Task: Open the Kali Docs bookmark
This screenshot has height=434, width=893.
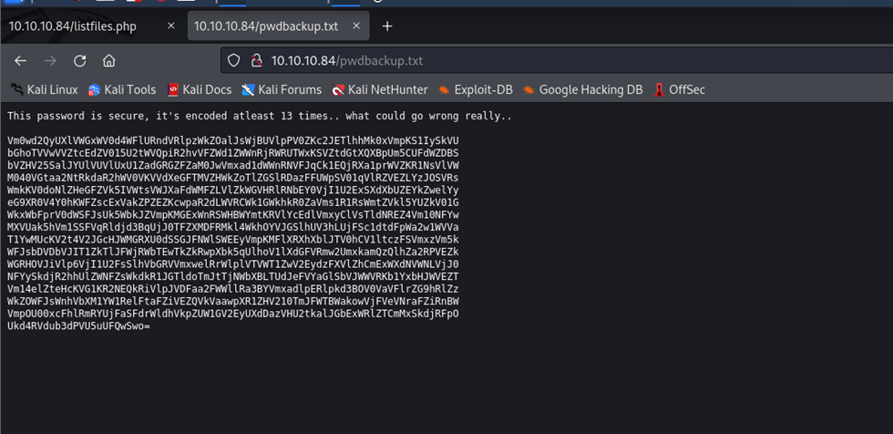Action: [200, 89]
